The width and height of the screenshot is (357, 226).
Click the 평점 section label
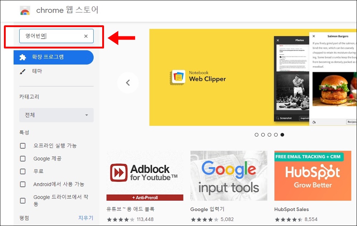[x=24, y=218]
